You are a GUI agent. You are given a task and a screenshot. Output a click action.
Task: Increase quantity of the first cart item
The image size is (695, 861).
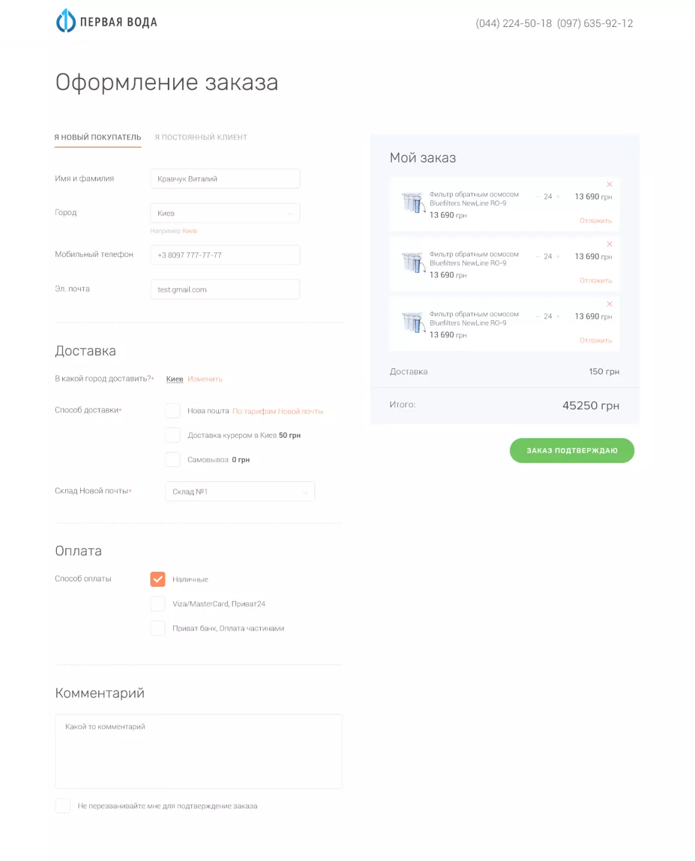pyautogui.click(x=558, y=196)
